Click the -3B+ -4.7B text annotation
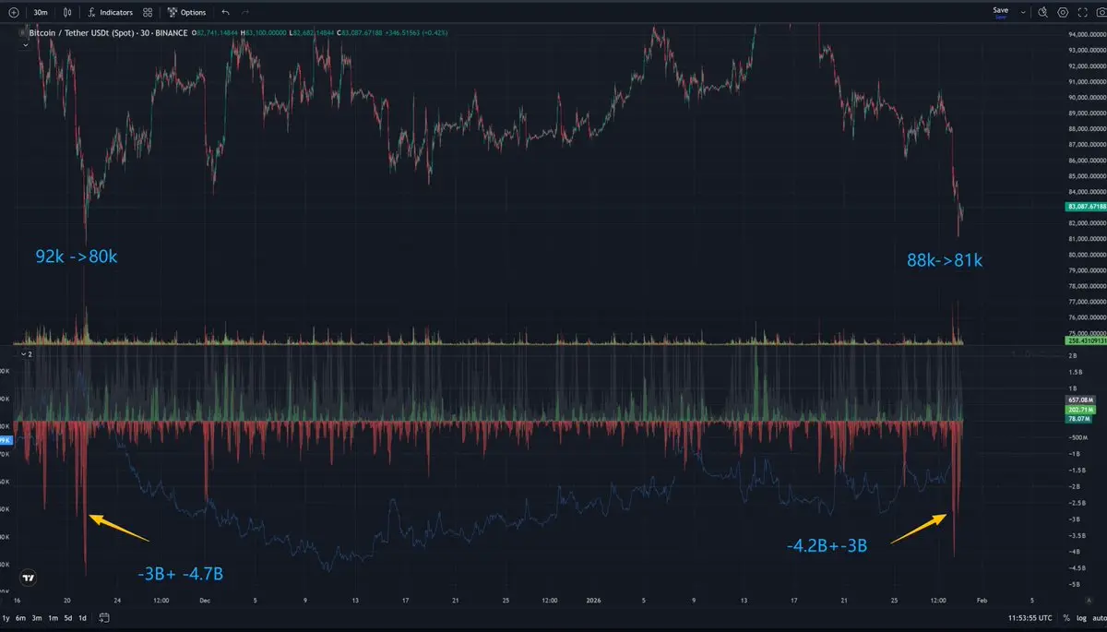1107x632 pixels. 180,574
